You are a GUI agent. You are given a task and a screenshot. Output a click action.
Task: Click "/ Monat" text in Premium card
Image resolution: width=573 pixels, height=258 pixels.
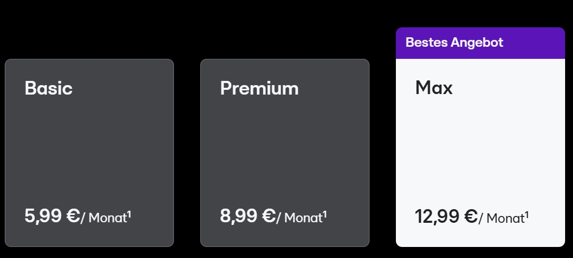click(x=299, y=218)
